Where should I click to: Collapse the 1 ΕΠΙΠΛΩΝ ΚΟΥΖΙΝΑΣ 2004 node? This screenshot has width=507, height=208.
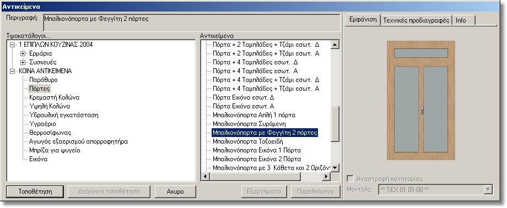13,45
